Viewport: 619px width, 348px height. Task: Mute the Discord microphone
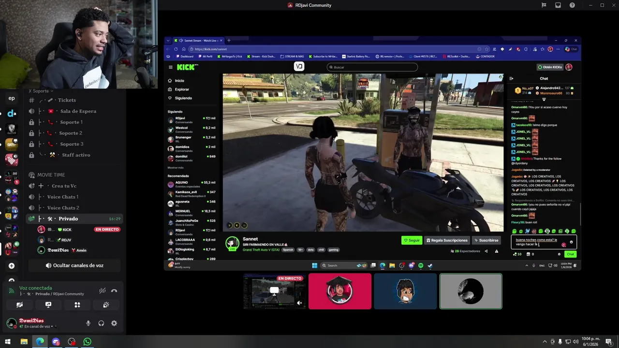click(x=88, y=323)
